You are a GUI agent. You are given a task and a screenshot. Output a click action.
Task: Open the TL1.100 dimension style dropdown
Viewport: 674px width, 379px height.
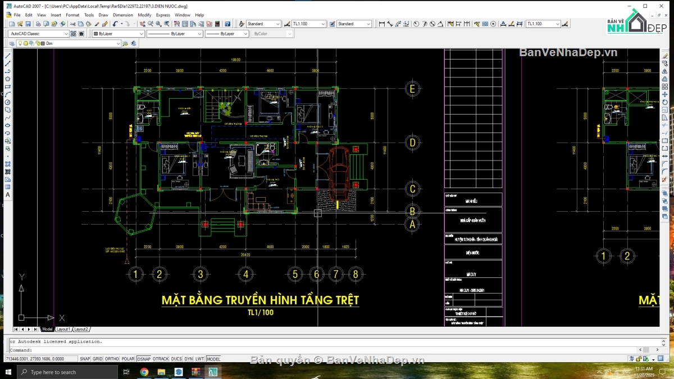pos(308,24)
